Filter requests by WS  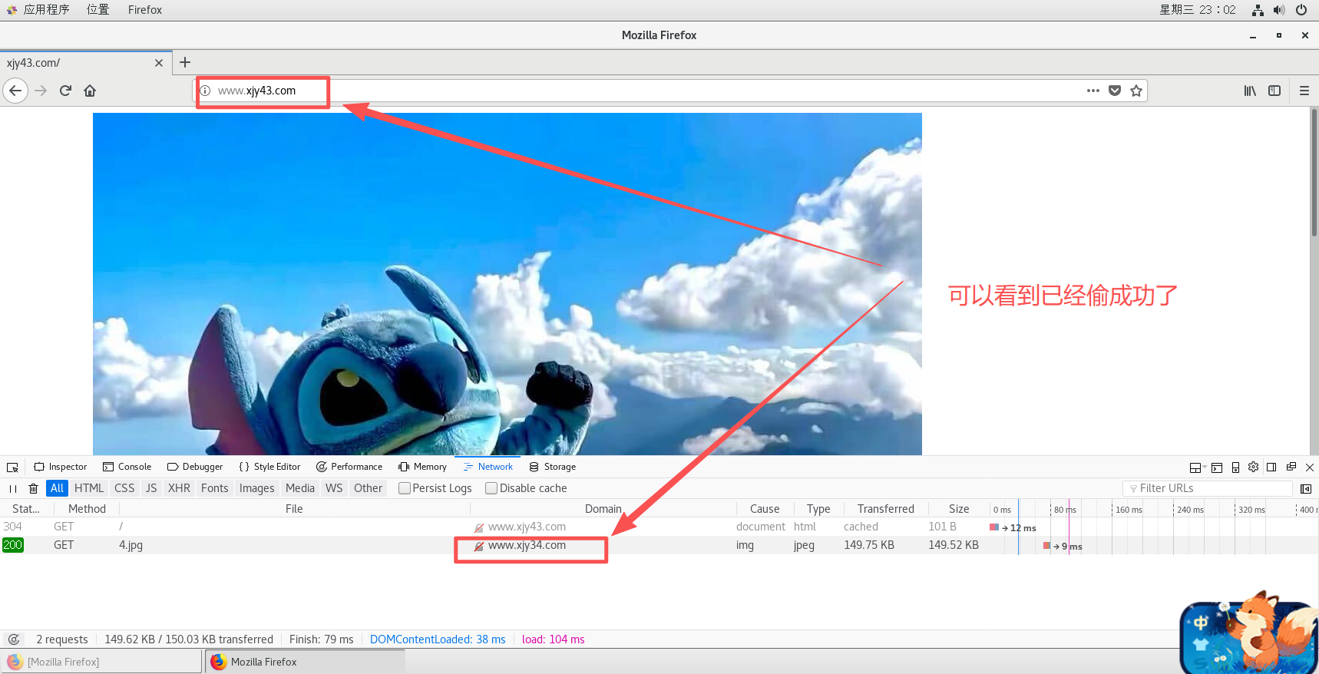334,488
